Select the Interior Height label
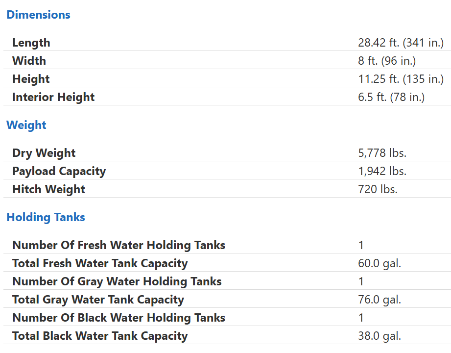Viewport: 451px width, 353px height. 53,97
